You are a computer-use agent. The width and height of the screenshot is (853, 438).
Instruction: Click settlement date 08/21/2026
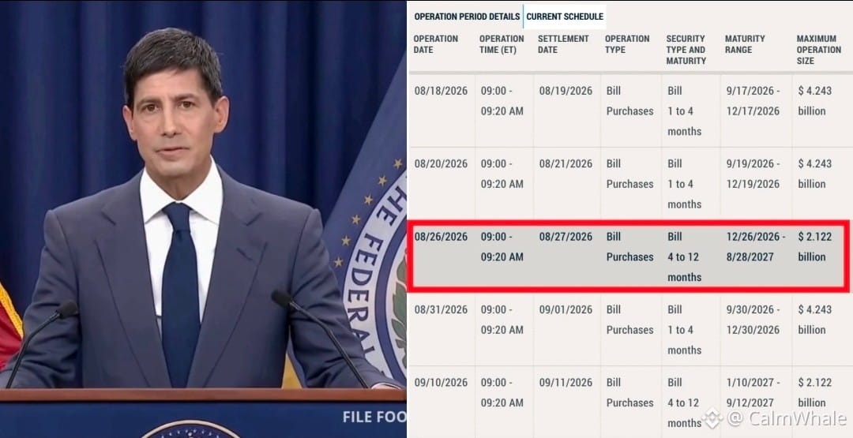point(566,163)
